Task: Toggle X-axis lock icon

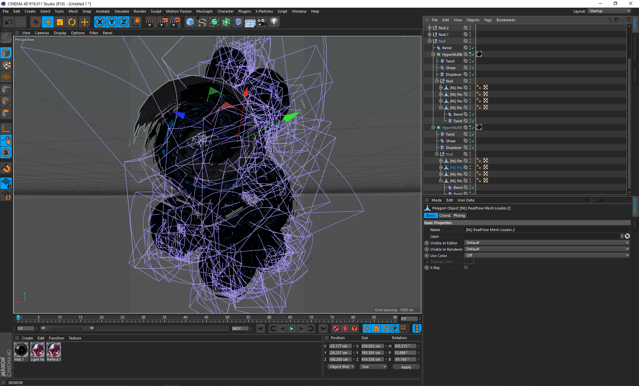Action: tap(100, 22)
